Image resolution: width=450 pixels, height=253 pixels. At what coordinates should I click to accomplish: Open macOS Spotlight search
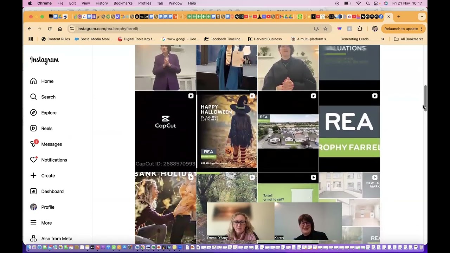point(368,3)
